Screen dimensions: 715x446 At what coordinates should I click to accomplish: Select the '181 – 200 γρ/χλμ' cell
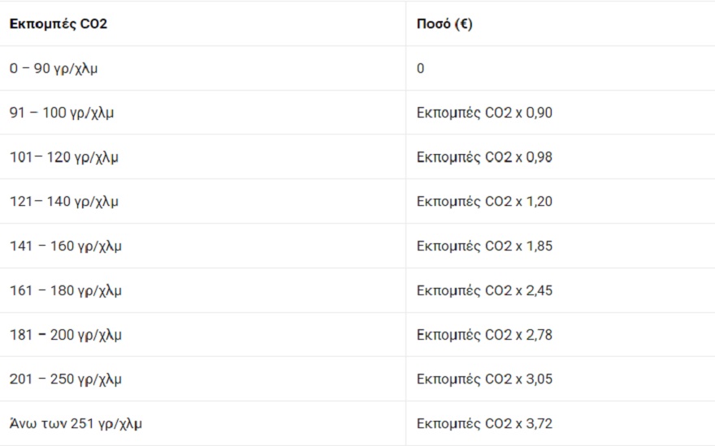[x=66, y=335]
